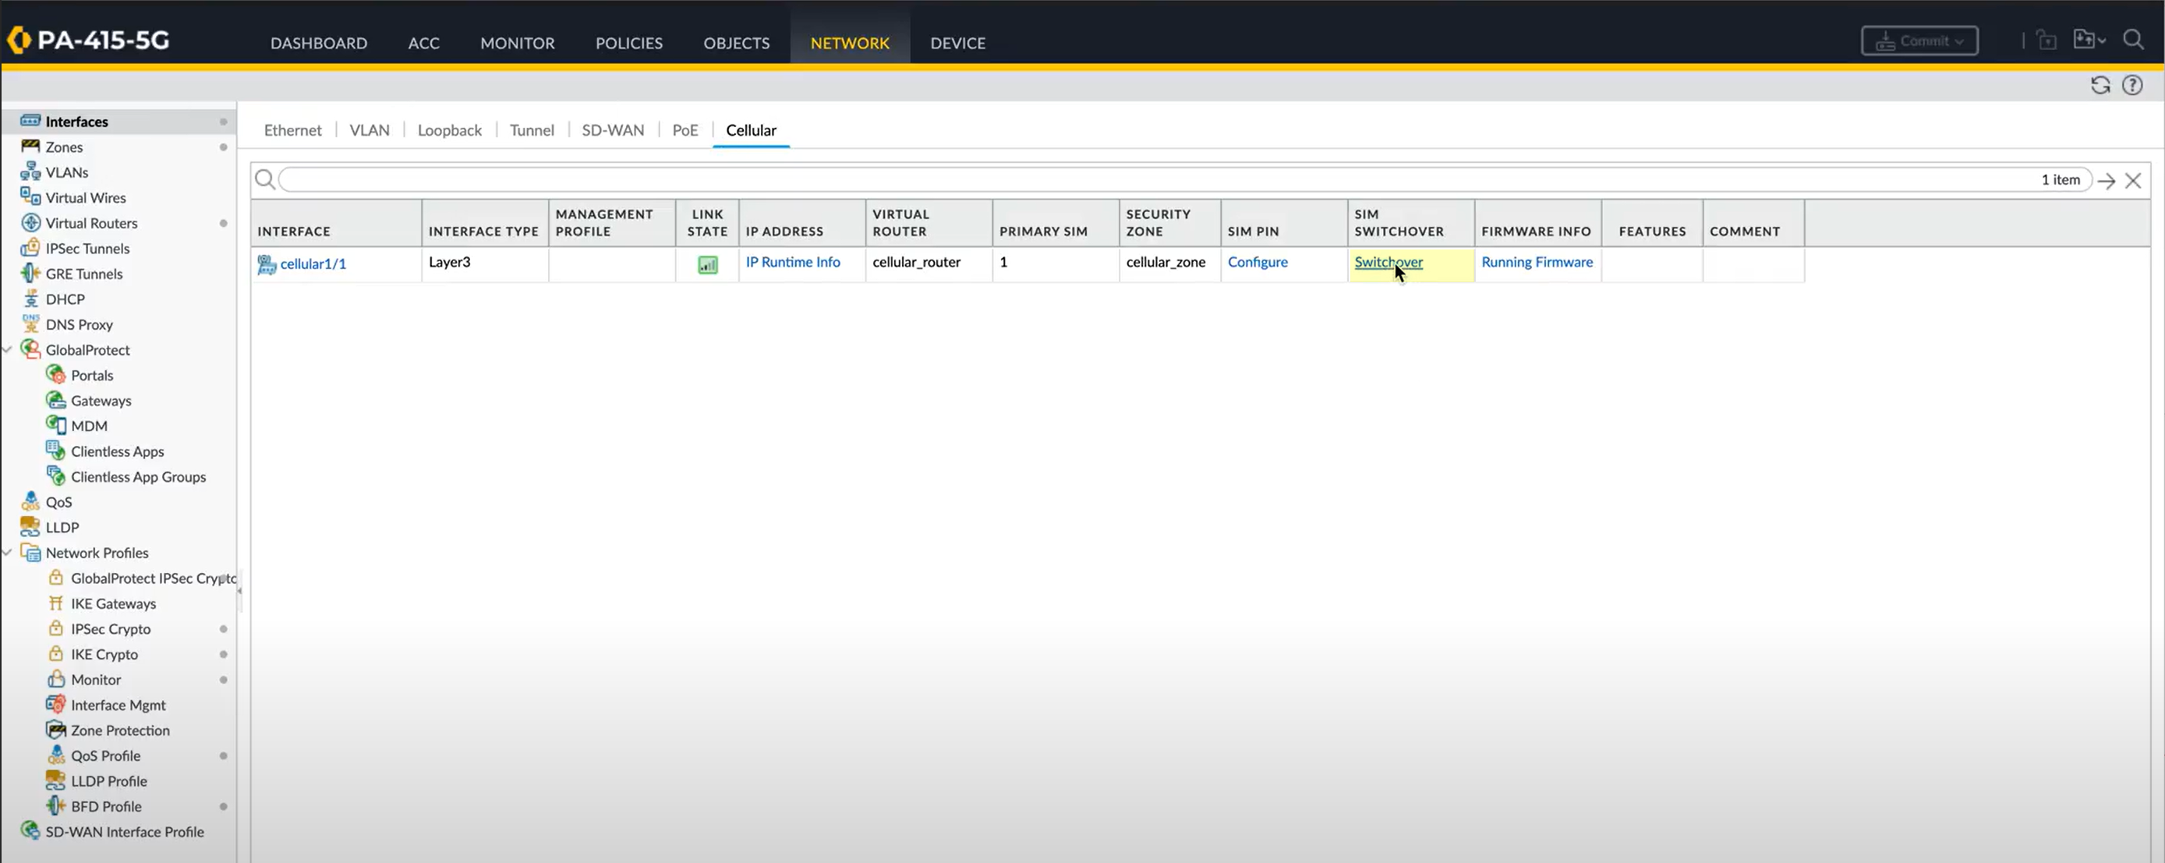Click the search magnifier in header
This screenshot has width=2165, height=863.
coord(2133,40)
